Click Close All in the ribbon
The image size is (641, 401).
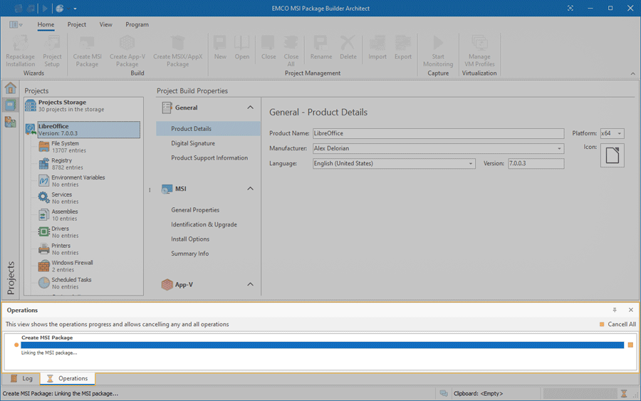point(291,51)
